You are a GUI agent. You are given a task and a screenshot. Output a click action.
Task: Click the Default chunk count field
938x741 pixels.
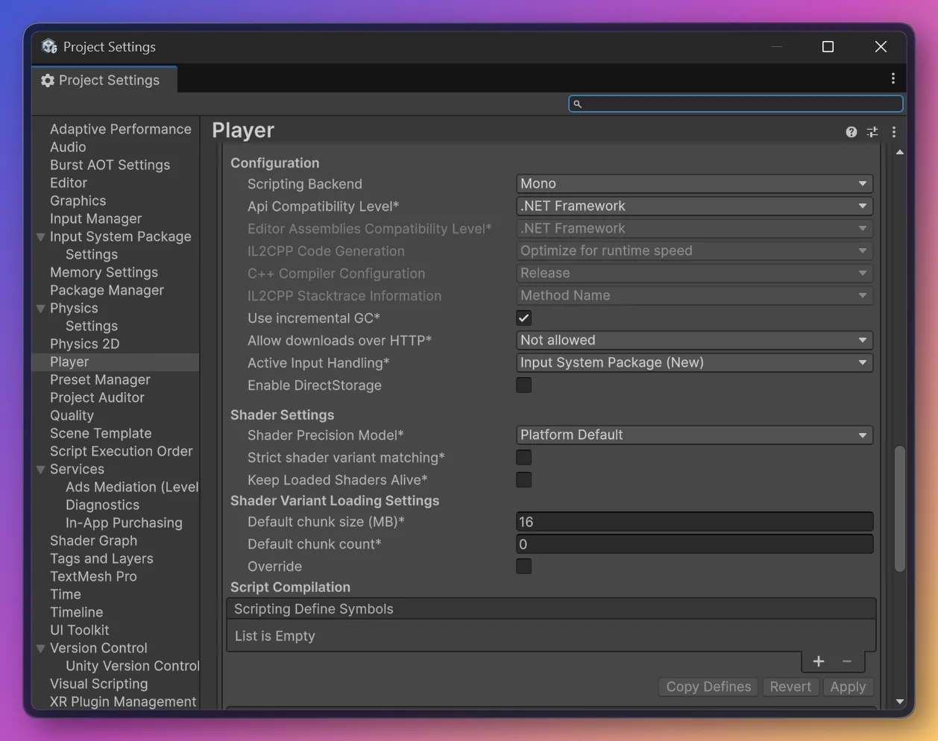[694, 544]
